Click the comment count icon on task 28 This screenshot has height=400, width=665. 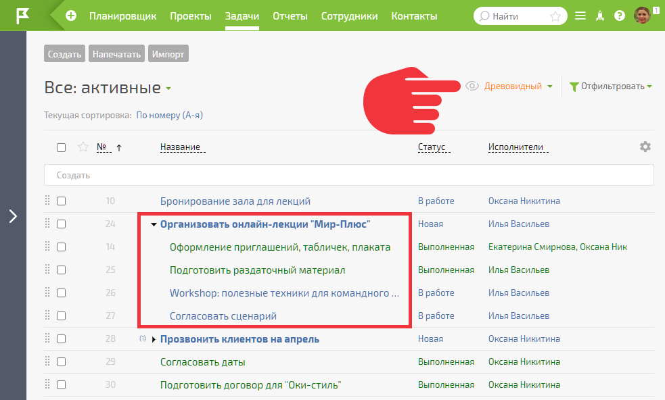pyautogui.click(x=143, y=338)
